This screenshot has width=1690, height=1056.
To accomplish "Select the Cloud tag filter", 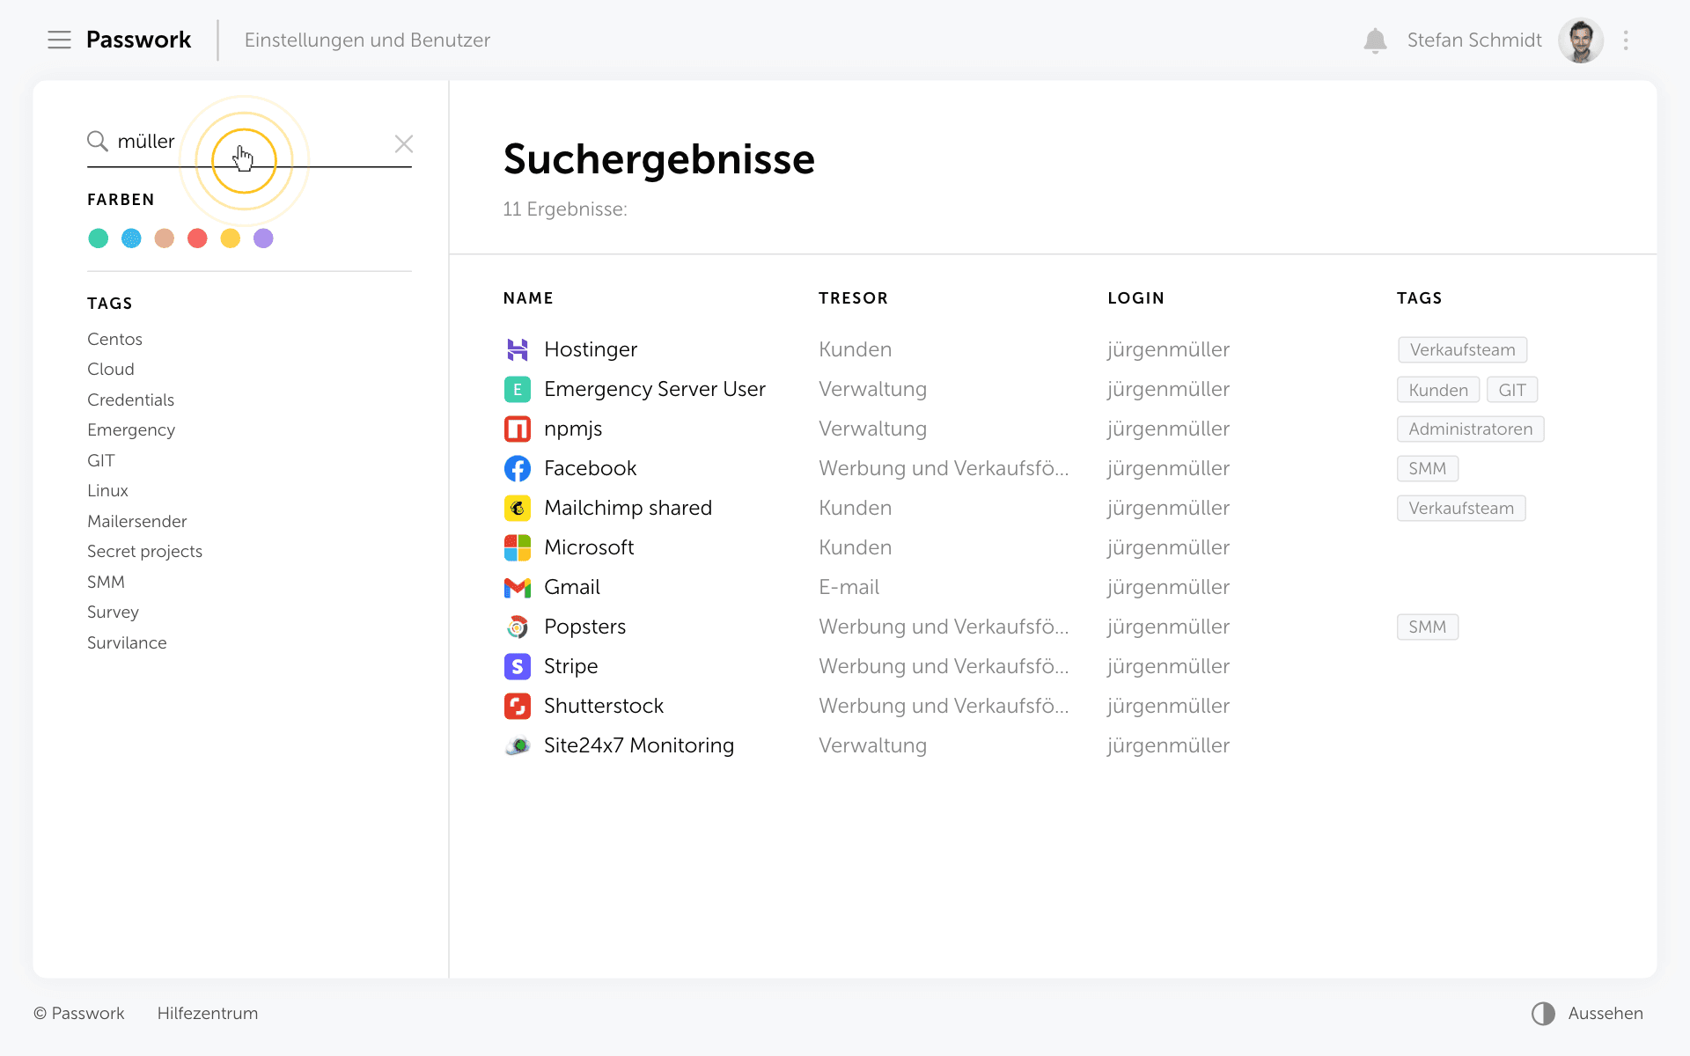I will [x=111, y=369].
